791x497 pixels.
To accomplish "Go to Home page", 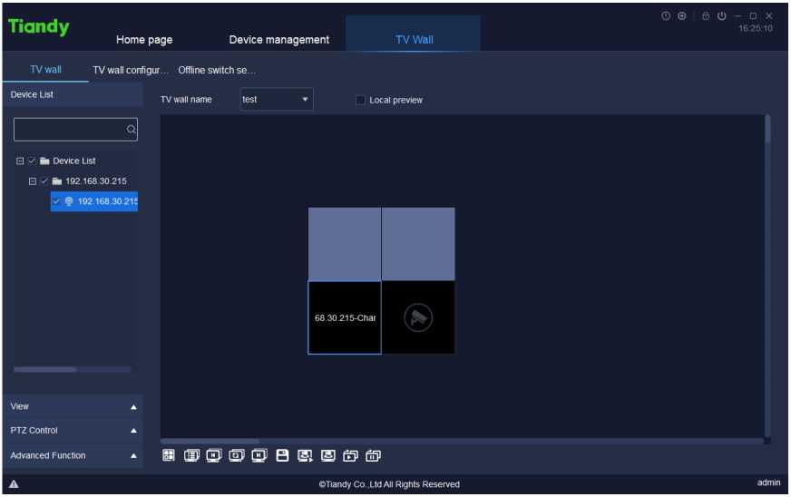I will [x=144, y=40].
